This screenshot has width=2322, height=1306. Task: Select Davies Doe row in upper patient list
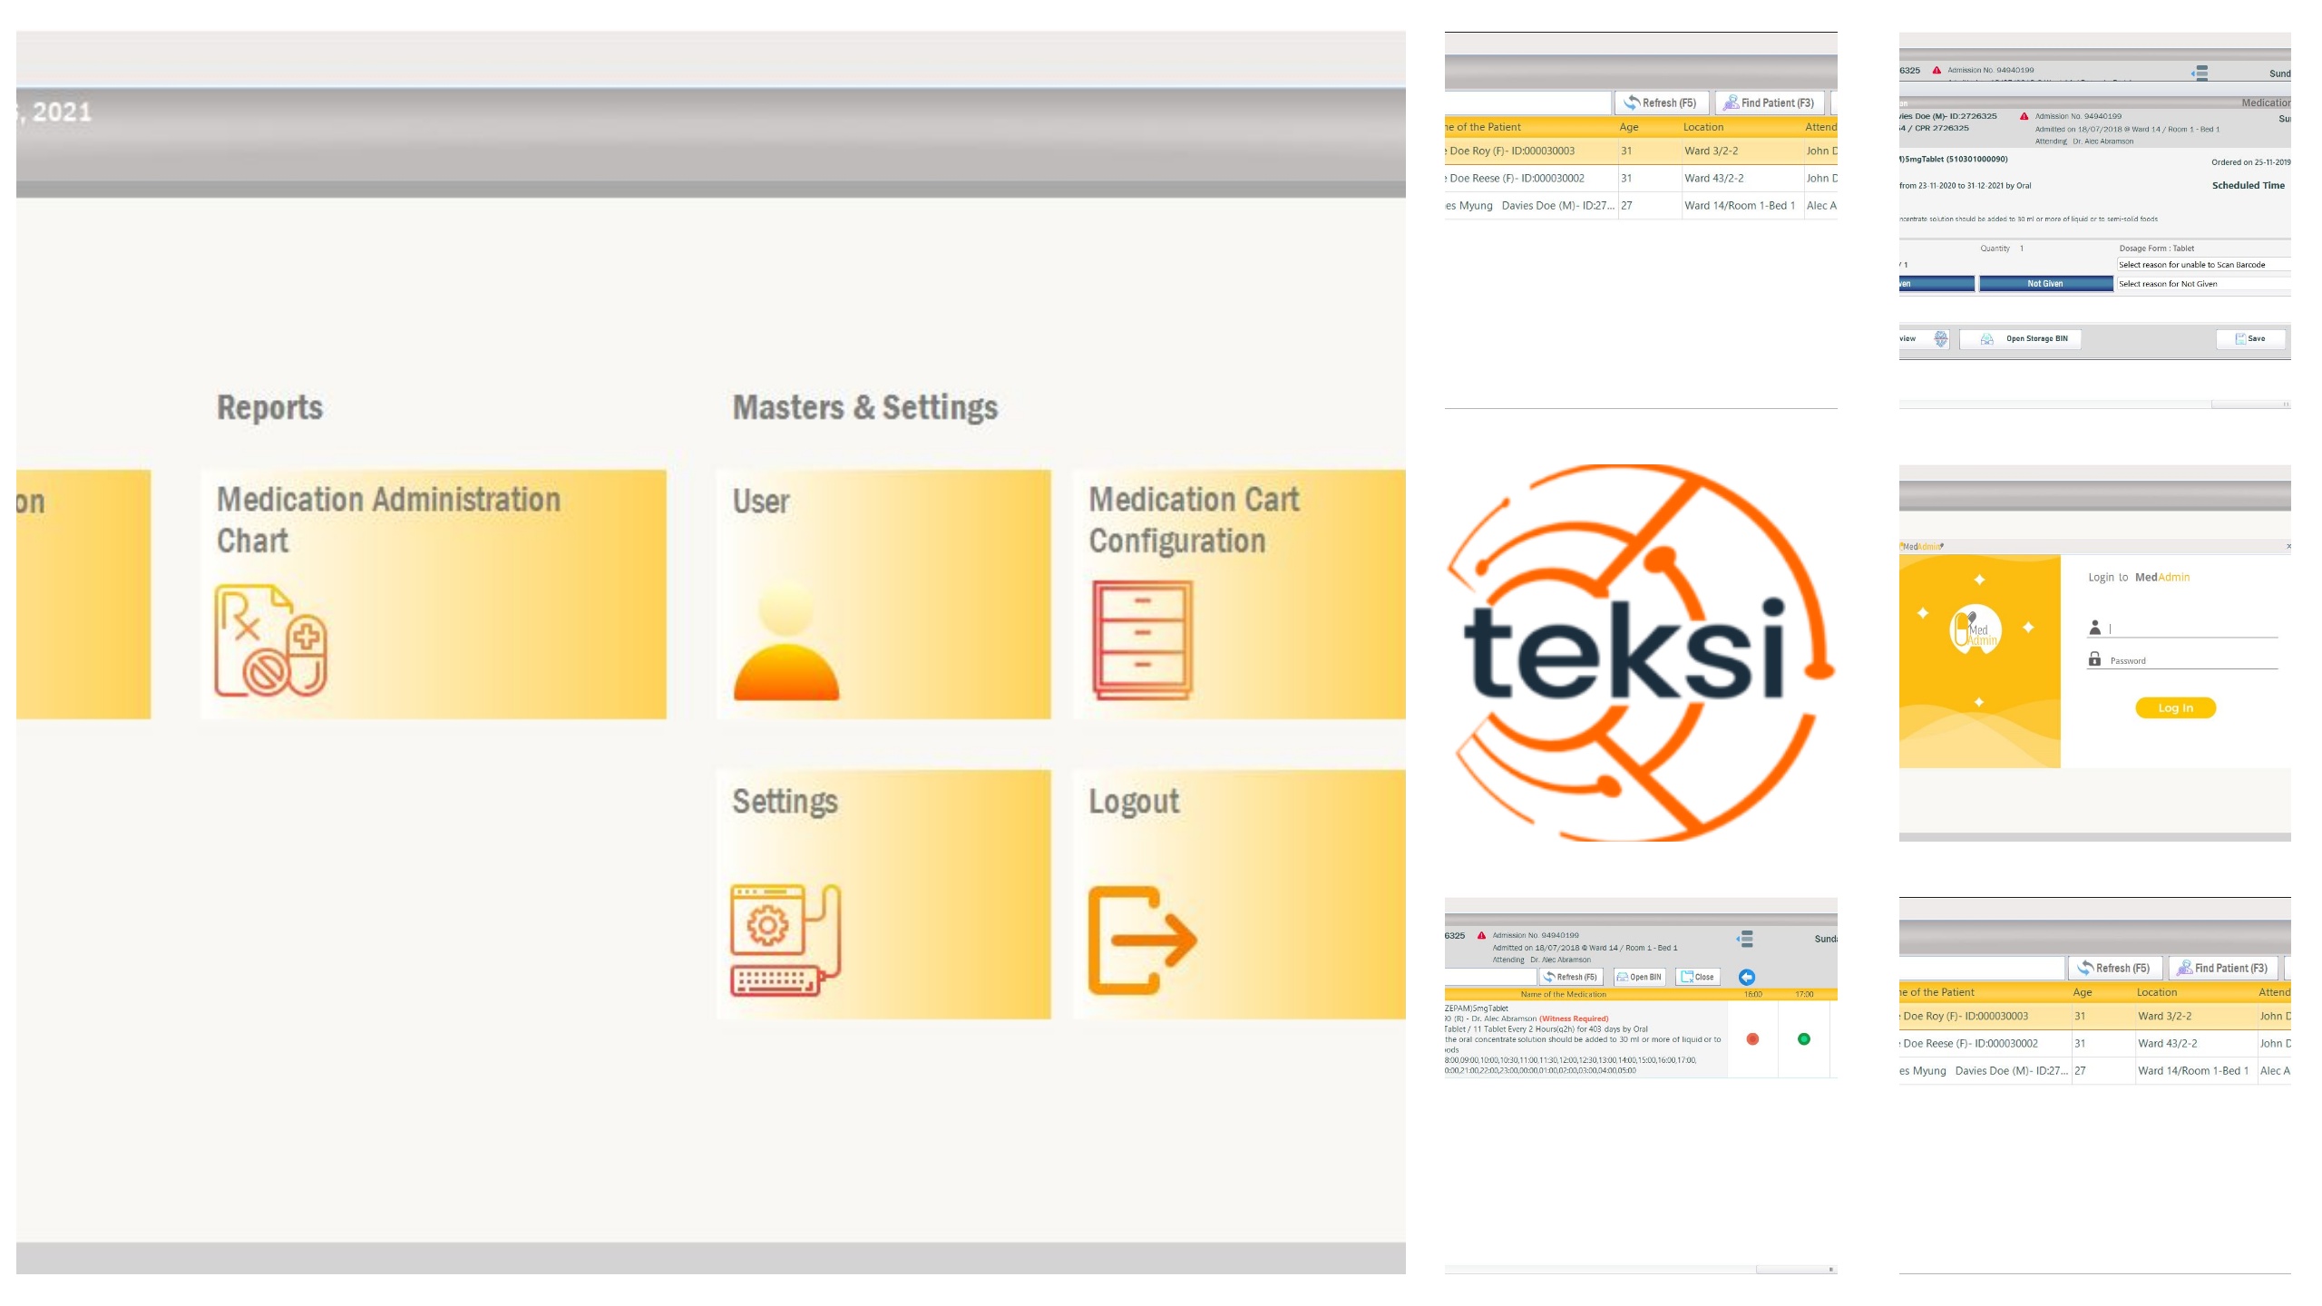pyautogui.click(x=1641, y=206)
